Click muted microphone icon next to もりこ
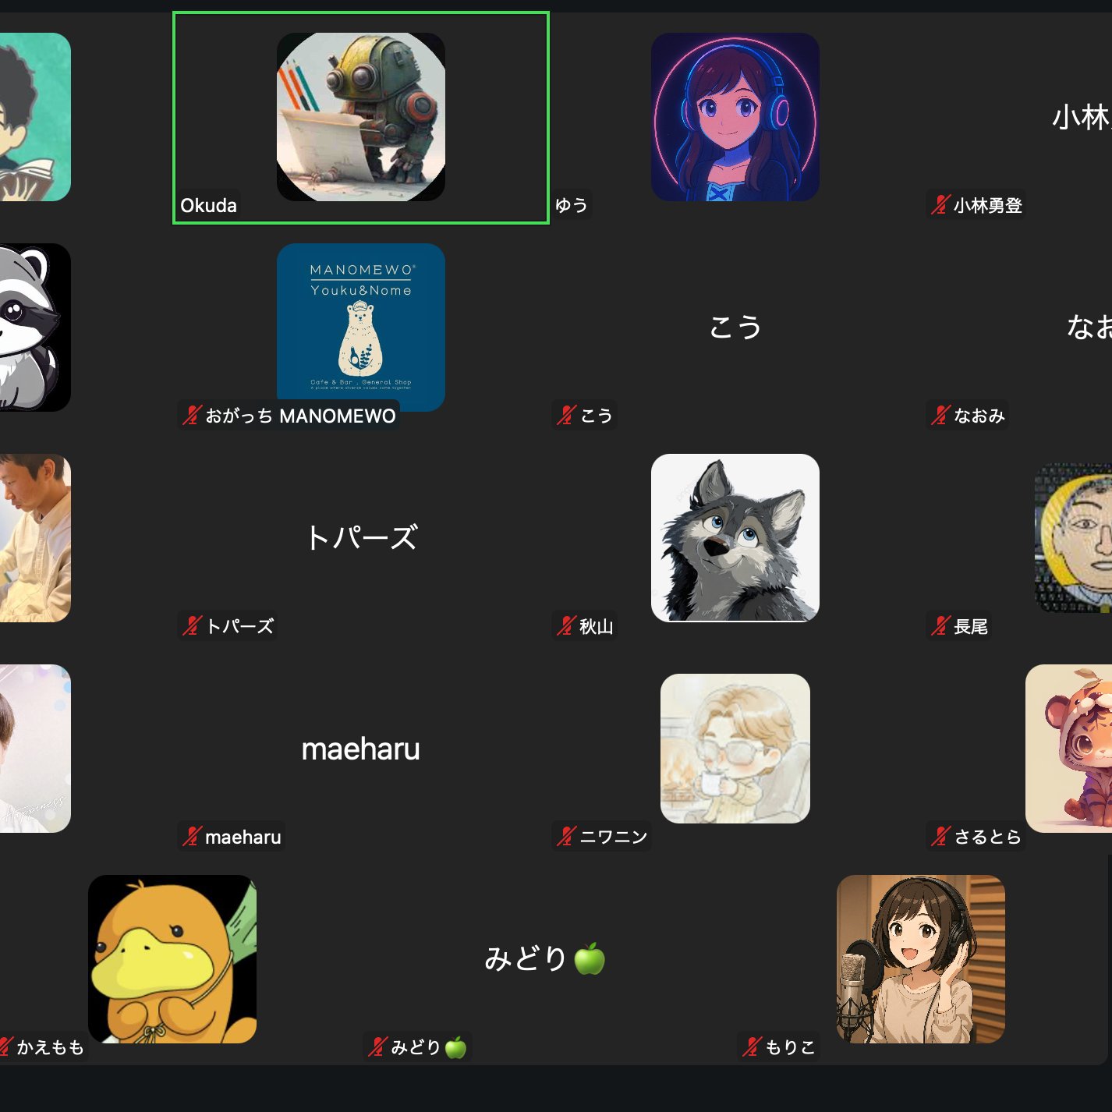 point(752,1047)
